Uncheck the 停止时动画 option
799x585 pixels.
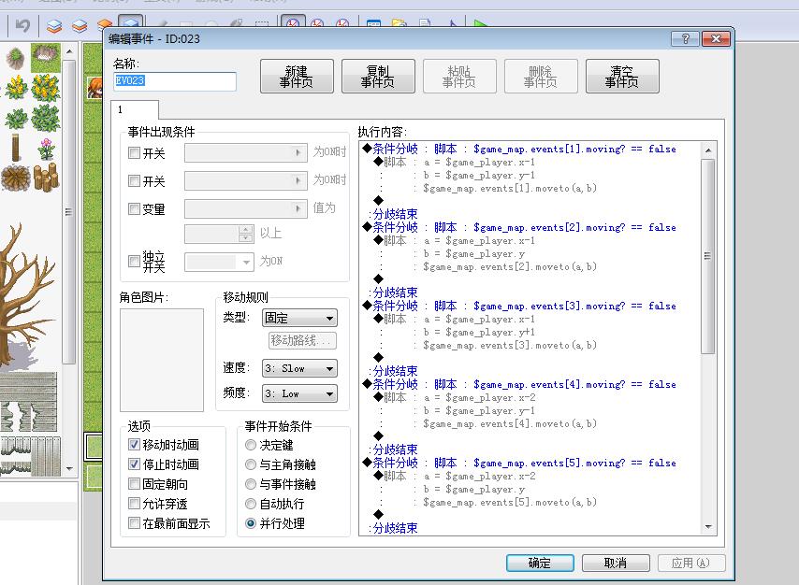coord(134,464)
